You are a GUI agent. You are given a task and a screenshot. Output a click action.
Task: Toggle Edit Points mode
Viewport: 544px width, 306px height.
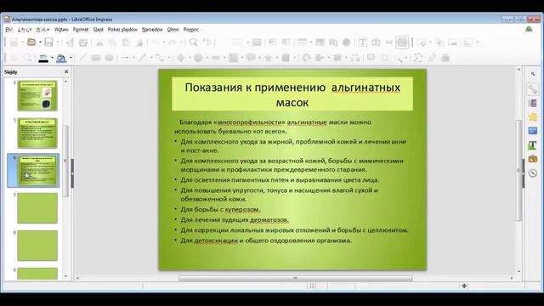418,58
